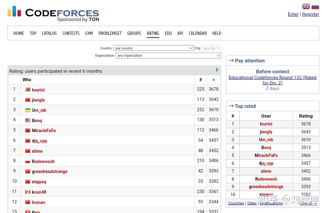Click the Ukraine flag beside Um_nik

coord(28,110)
